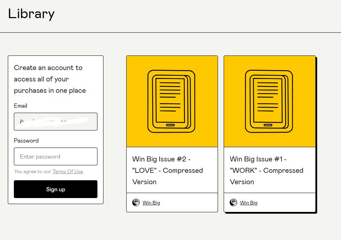Open Win Big Issue #1 ebook cover thumbnail
This screenshot has height=240, width=341.
pos(270,101)
